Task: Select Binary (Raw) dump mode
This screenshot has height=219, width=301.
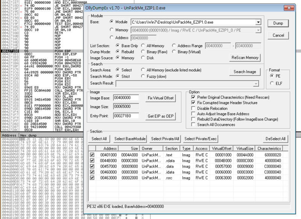Action: (x=143, y=52)
